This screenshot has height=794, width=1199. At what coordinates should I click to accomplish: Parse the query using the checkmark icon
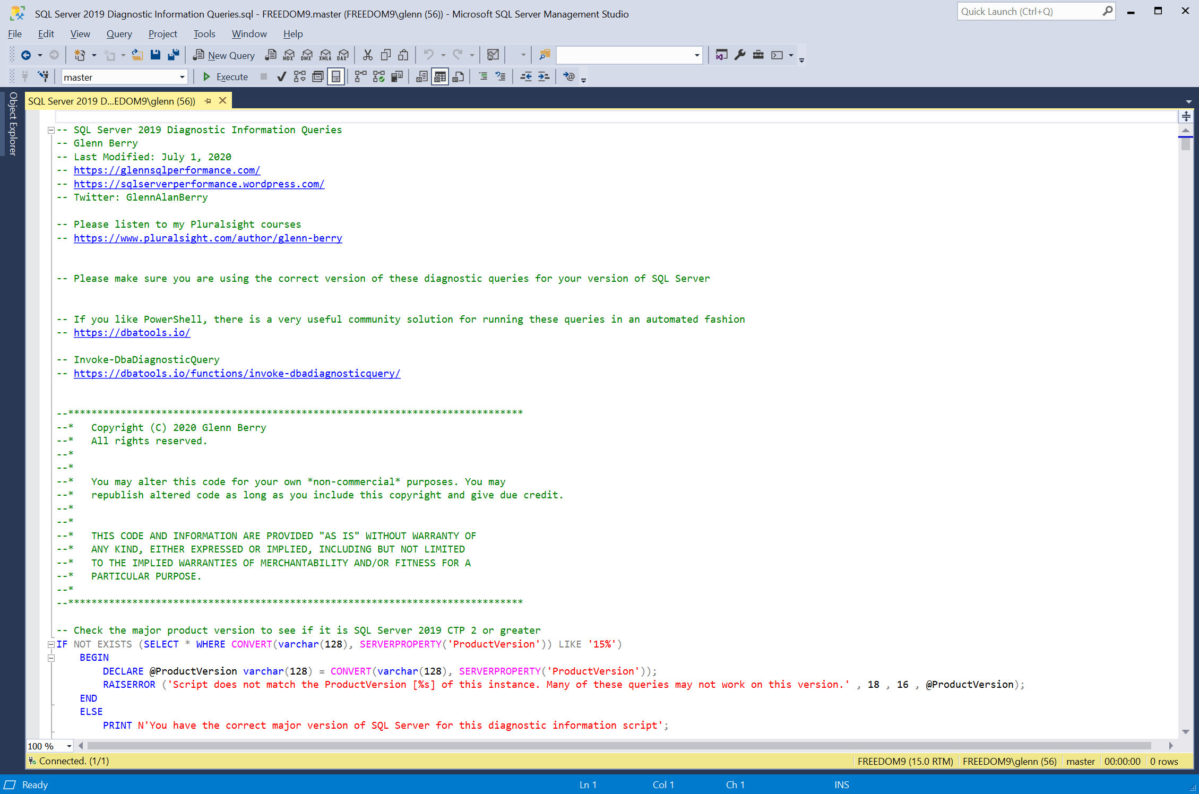[281, 76]
